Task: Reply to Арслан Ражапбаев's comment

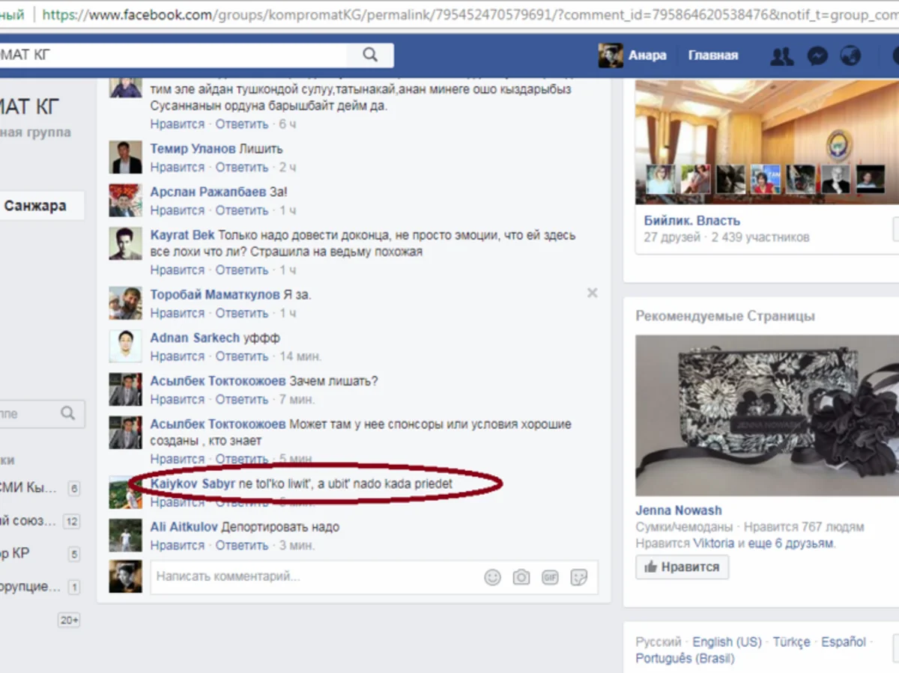Action: tap(242, 210)
